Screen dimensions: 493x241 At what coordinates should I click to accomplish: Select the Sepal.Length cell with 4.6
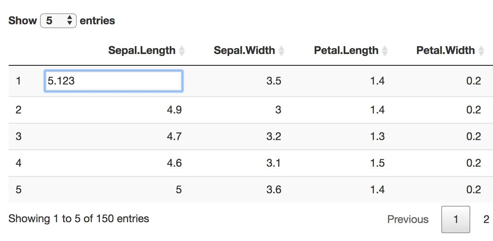pos(174,163)
